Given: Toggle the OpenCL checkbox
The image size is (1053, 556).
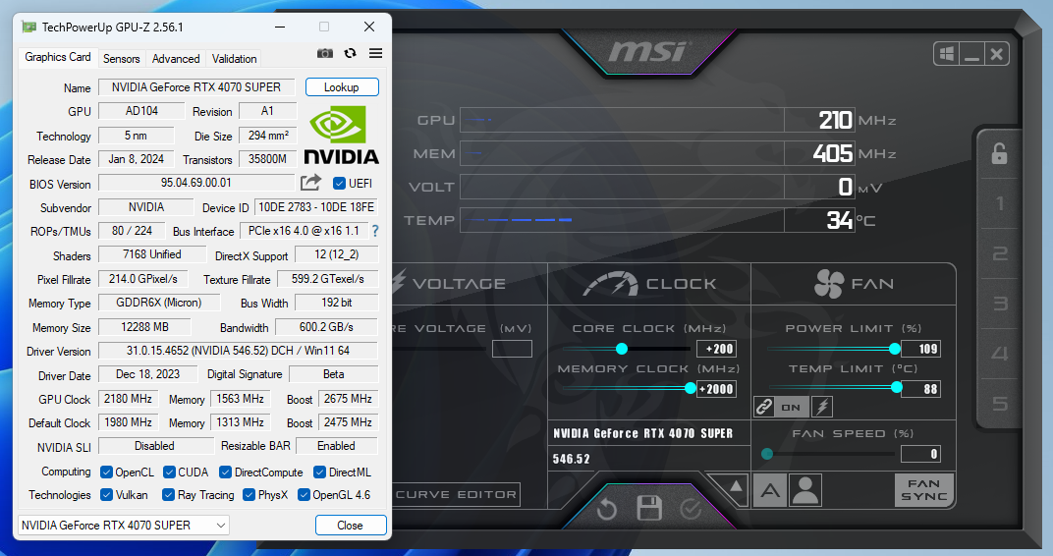Looking at the screenshot, I should pos(106,473).
